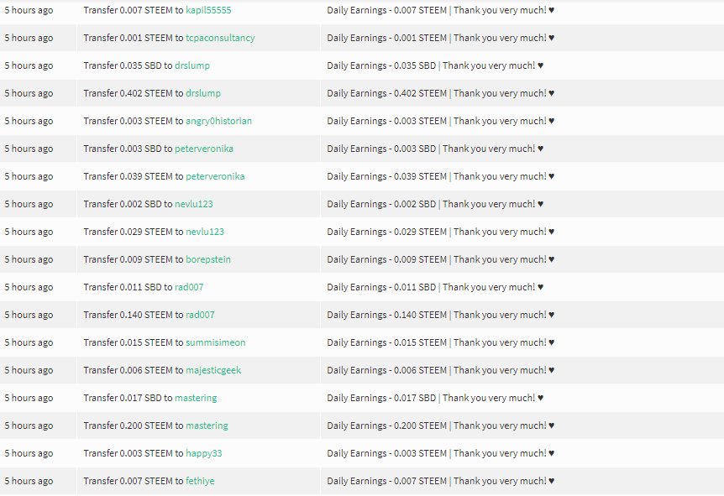Screen dimensions: 724x496
Task: Open the borepstein account link
Action: [208, 259]
